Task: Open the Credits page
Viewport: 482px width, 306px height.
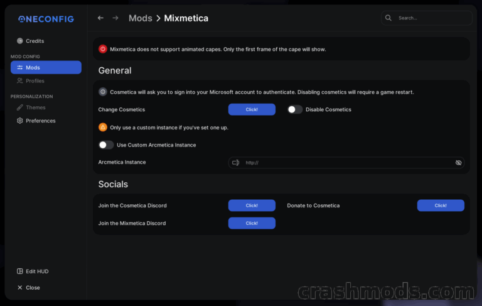Action: 30,41
